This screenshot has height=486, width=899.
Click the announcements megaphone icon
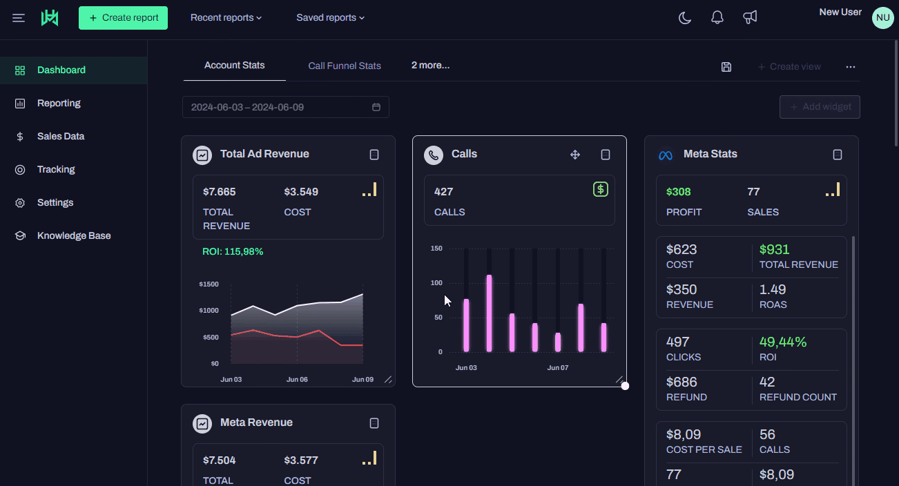tap(750, 17)
